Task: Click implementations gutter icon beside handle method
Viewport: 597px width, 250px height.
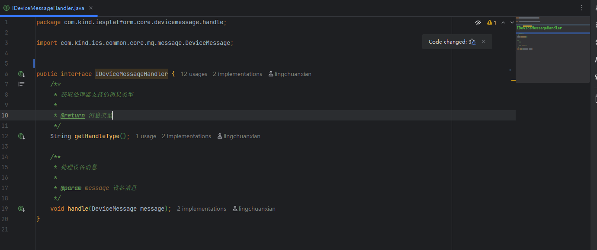Action: pos(21,209)
